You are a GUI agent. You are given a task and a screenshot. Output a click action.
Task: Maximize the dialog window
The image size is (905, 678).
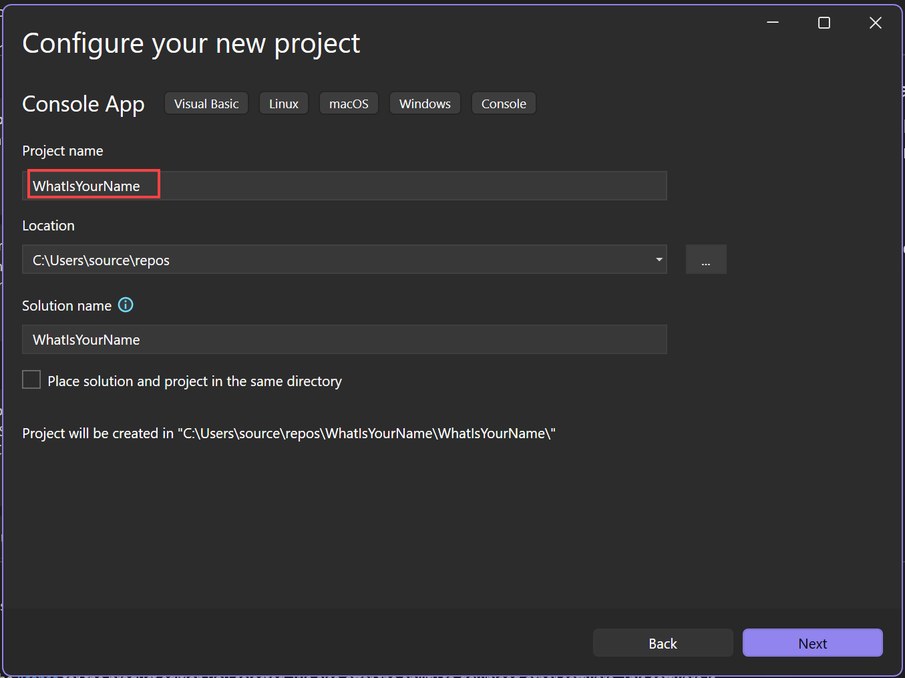pos(824,22)
